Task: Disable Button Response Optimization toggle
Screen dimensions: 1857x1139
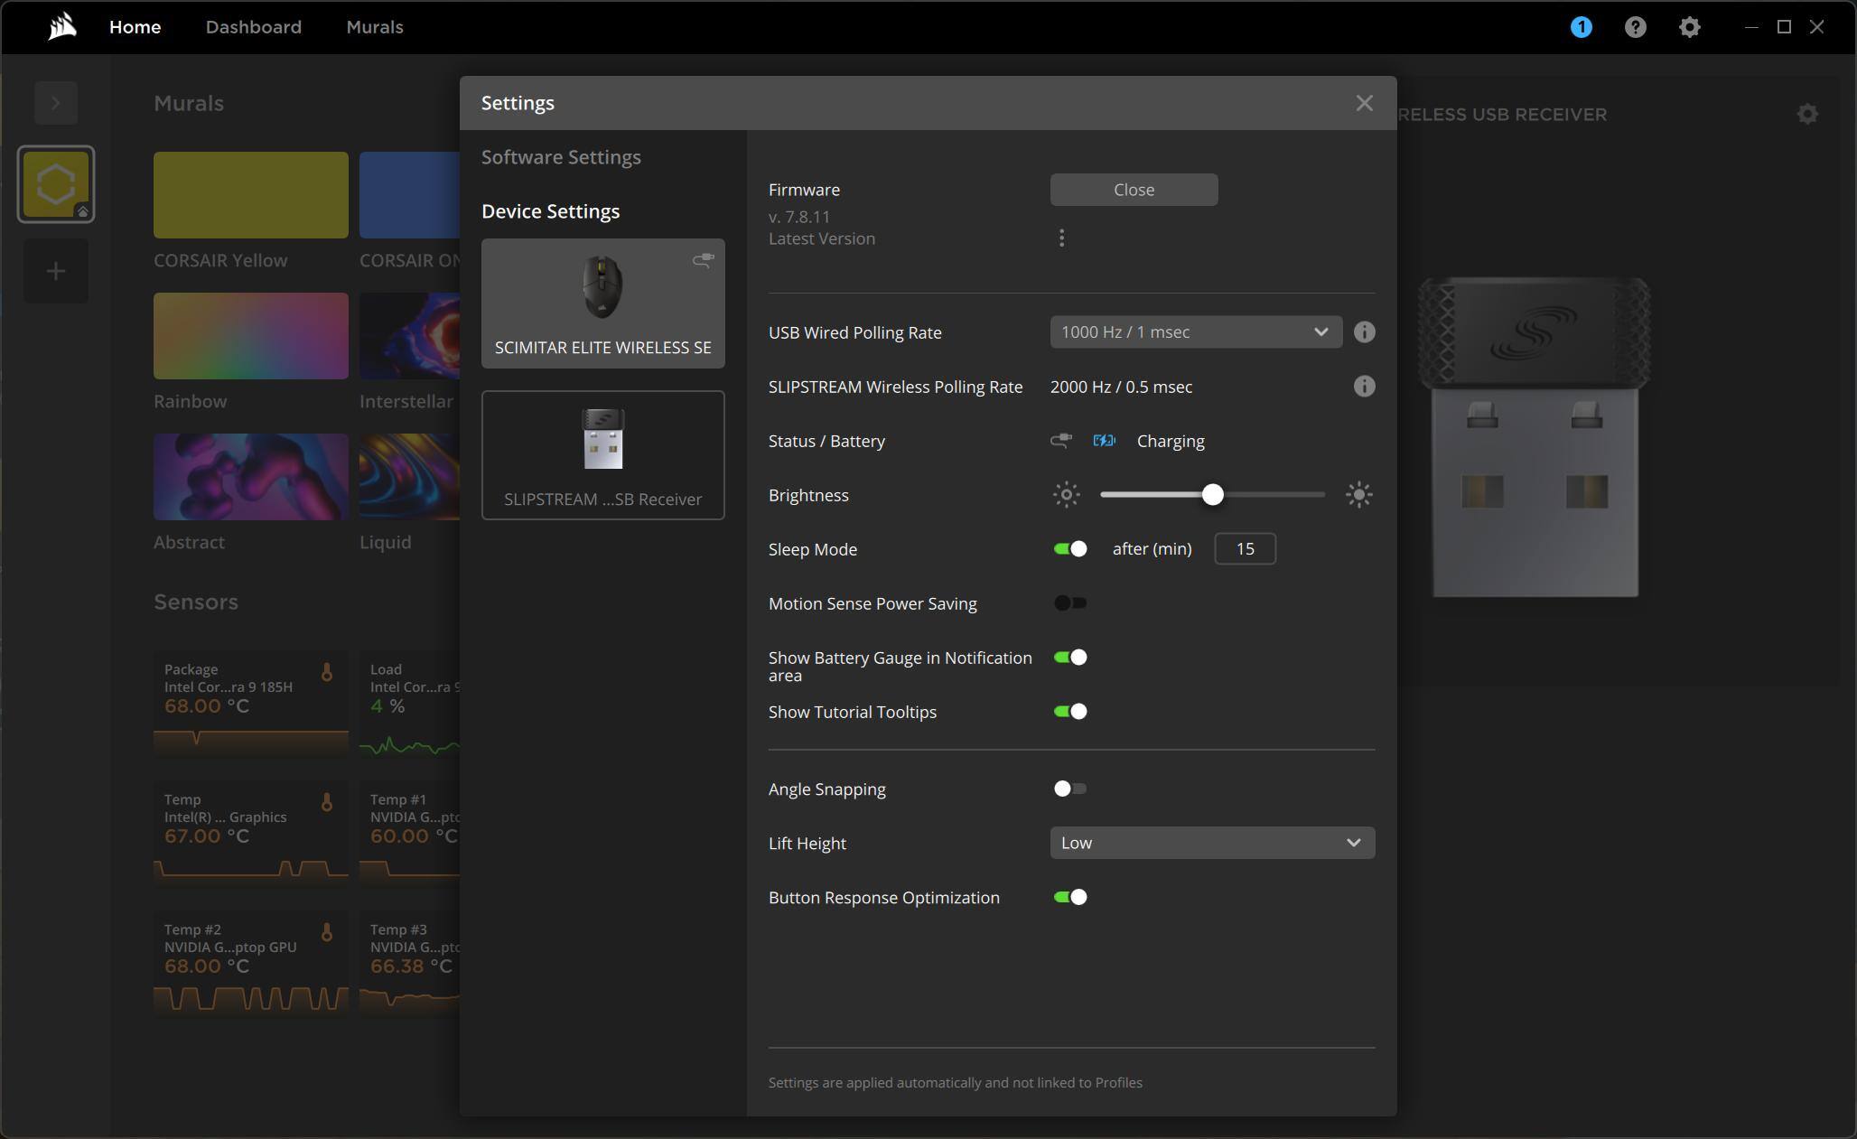Action: click(1070, 897)
